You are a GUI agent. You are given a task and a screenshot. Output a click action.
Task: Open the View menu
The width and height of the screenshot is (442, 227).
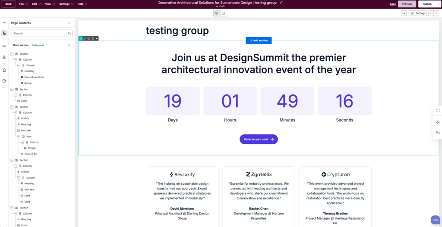tap(50, 4)
